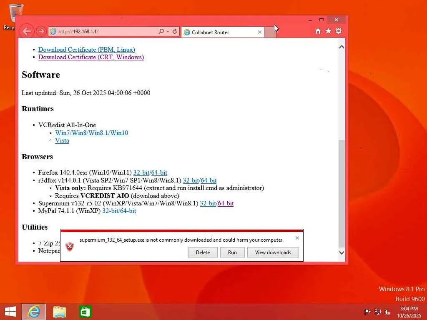Click the 'Last updated: Sun, 26 Oct 2025' text
427x320 pixels.
coord(86,93)
